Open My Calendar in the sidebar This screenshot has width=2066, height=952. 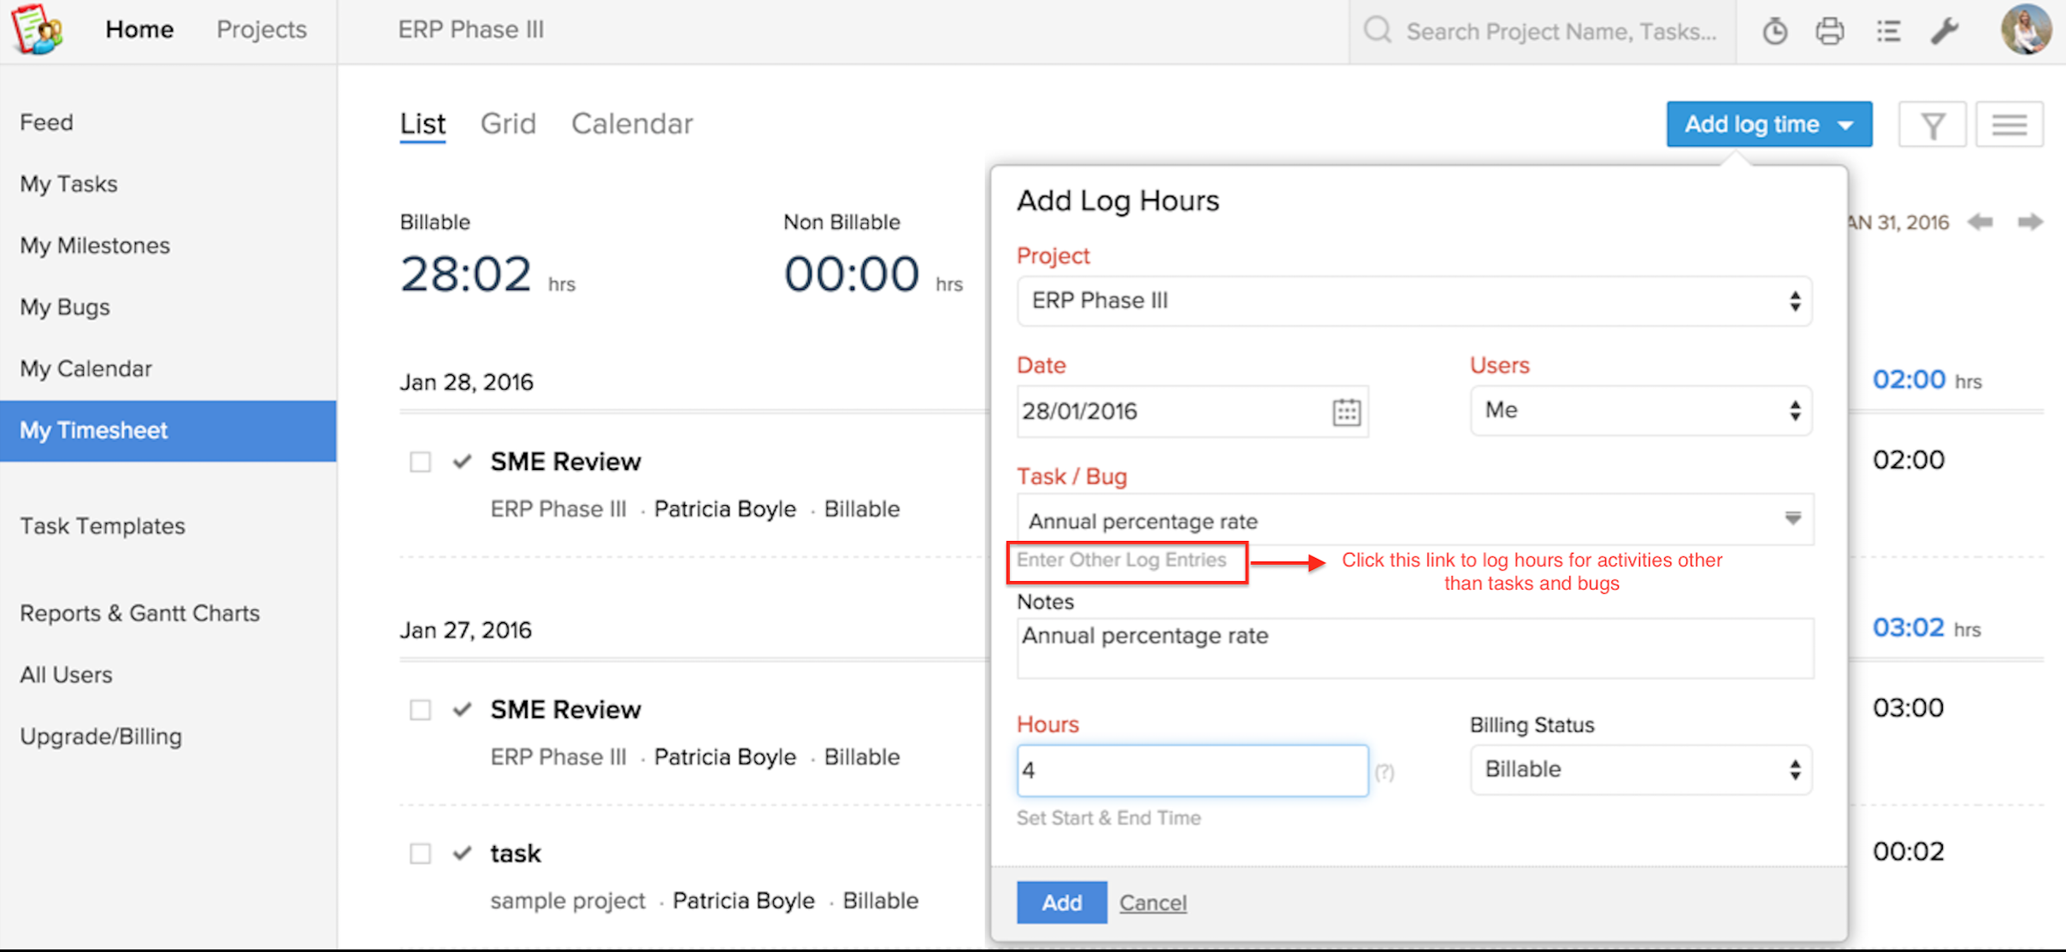(86, 368)
